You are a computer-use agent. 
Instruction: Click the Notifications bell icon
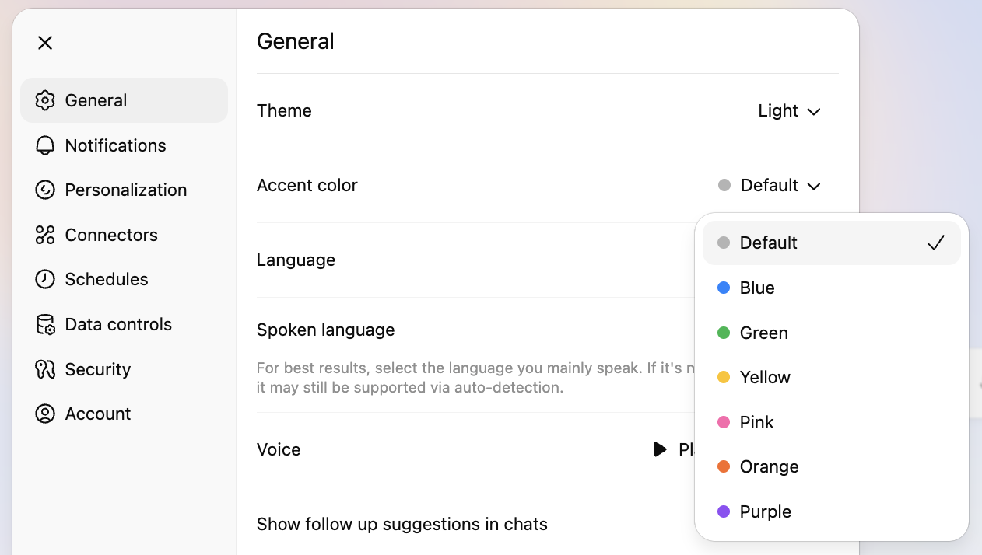tap(45, 145)
